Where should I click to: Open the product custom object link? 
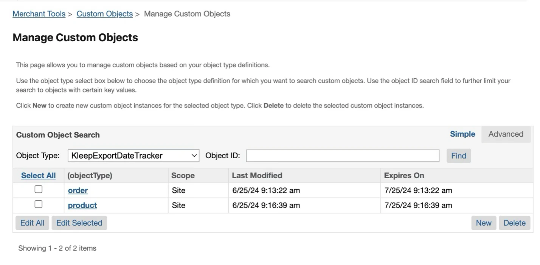[x=82, y=206]
